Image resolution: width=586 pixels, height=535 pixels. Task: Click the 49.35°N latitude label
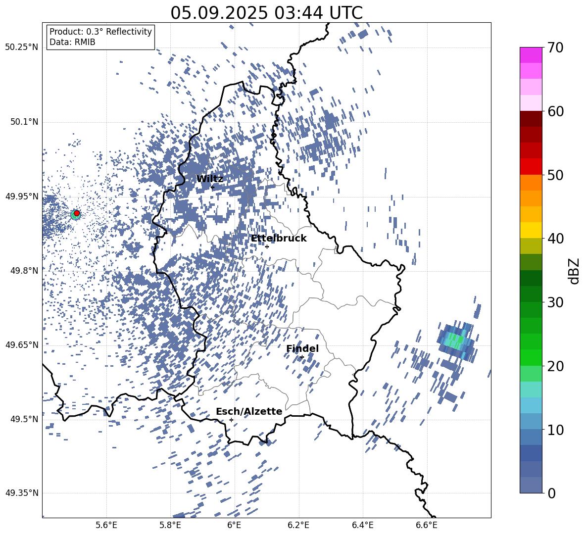point(22,493)
